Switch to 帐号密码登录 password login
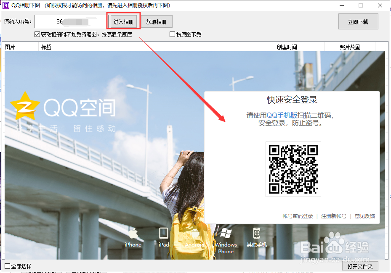391x273 pixels. 297,216
